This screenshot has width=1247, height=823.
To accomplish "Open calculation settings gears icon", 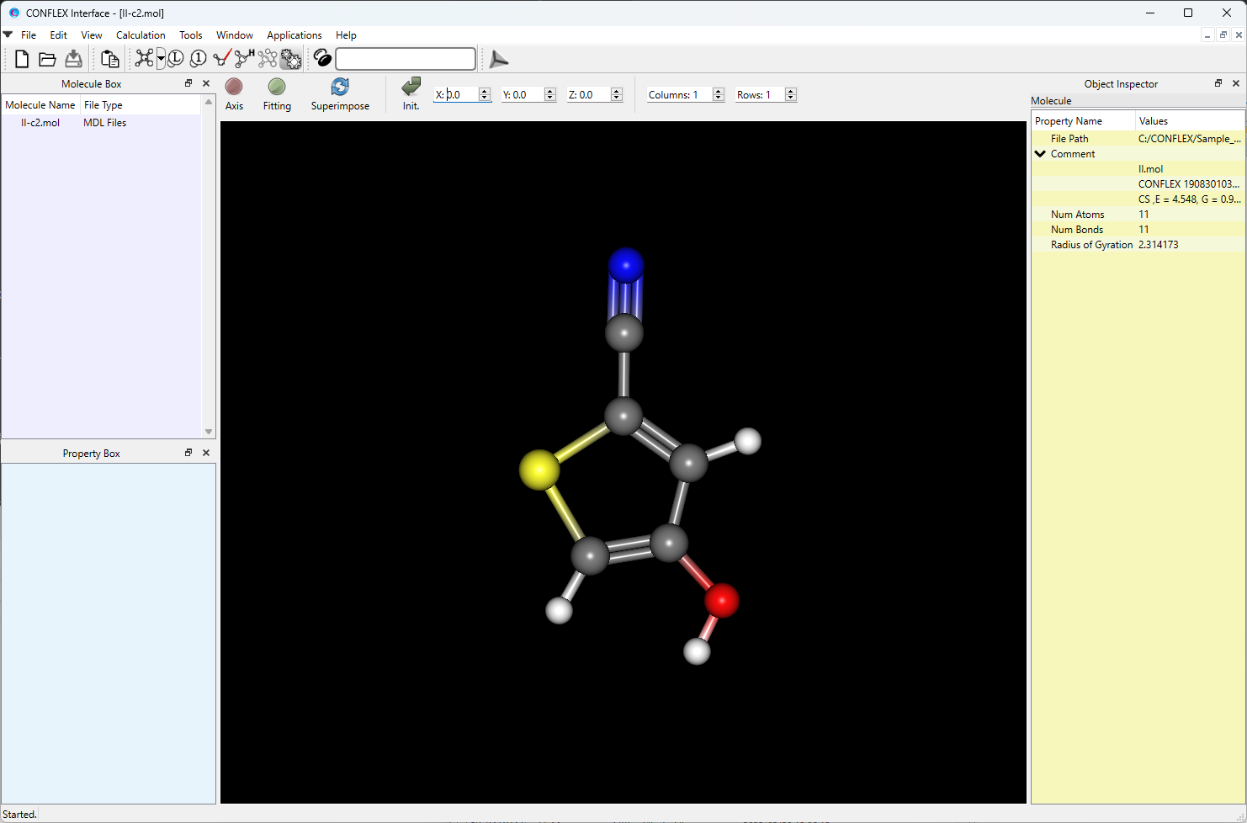I will 291,59.
